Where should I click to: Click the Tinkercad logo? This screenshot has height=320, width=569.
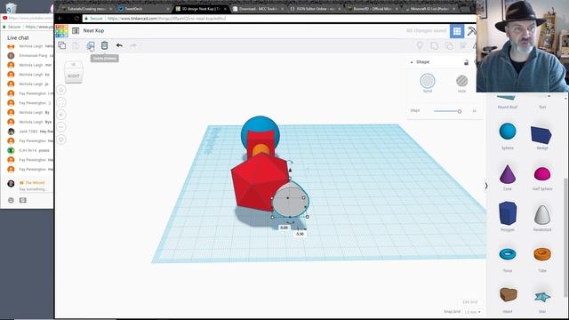pyautogui.click(x=61, y=31)
